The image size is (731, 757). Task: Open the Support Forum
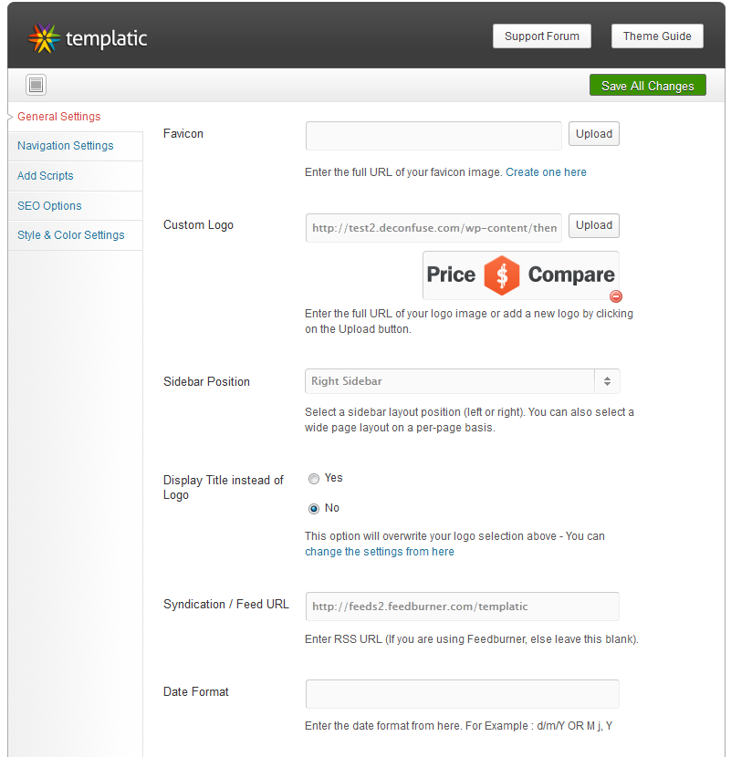[x=541, y=36]
